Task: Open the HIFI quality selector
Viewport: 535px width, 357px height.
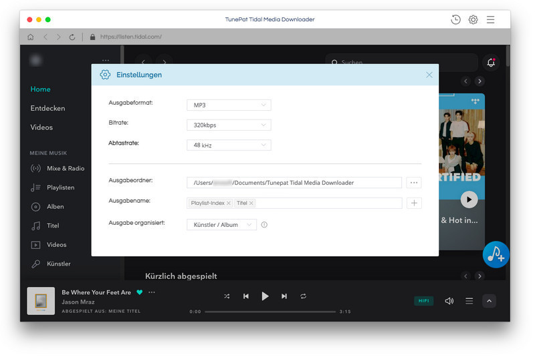Action: (424, 301)
